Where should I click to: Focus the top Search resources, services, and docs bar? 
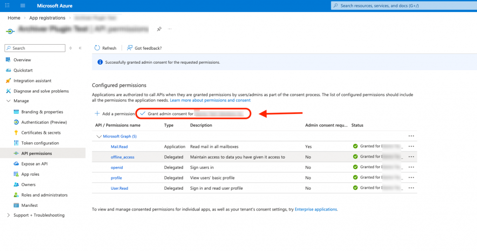click(x=404, y=6)
